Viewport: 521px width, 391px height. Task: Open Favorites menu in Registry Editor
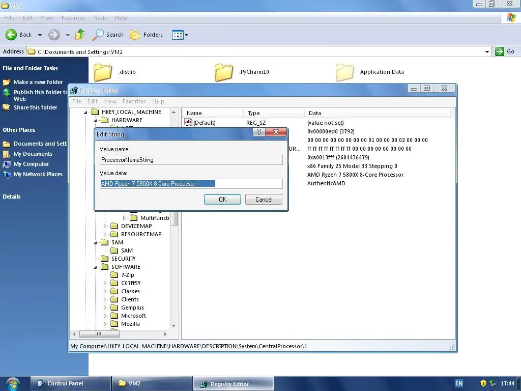point(134,101)
